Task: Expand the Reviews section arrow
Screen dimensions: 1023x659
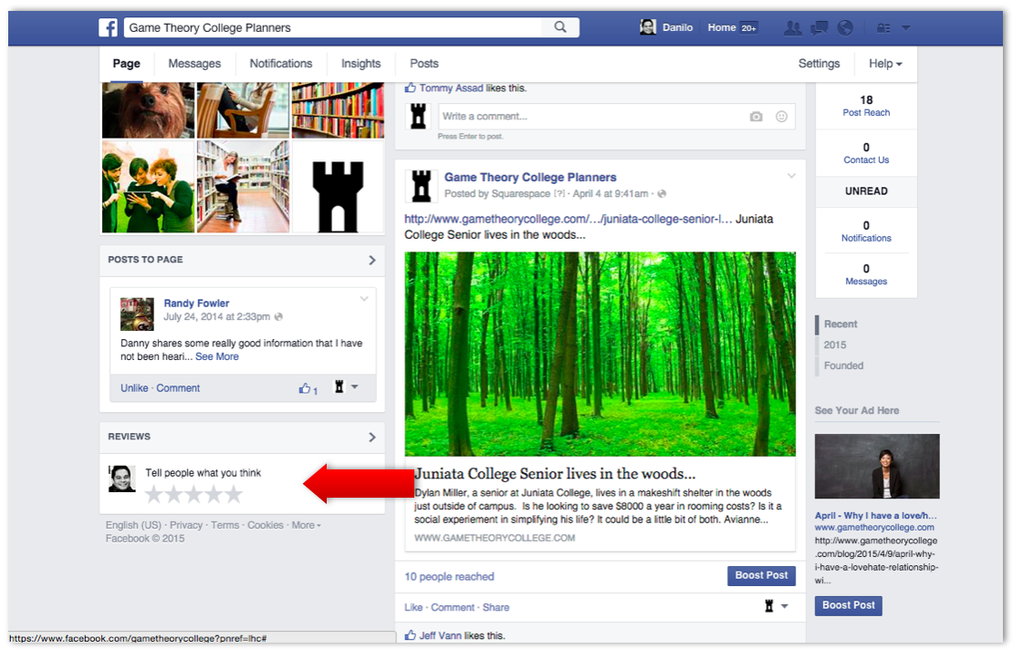Action: click(x=372, y=438)
